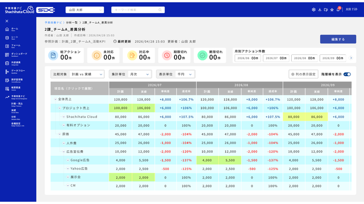Image resolution: width=364 pixels, height=204 pixels.
Task: Go to 分析一覧 breadcrumb link
Action: (72, 23)
